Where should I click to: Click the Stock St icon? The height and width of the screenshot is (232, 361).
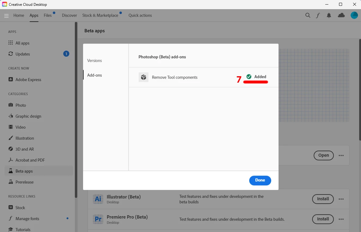coord(11,207)
